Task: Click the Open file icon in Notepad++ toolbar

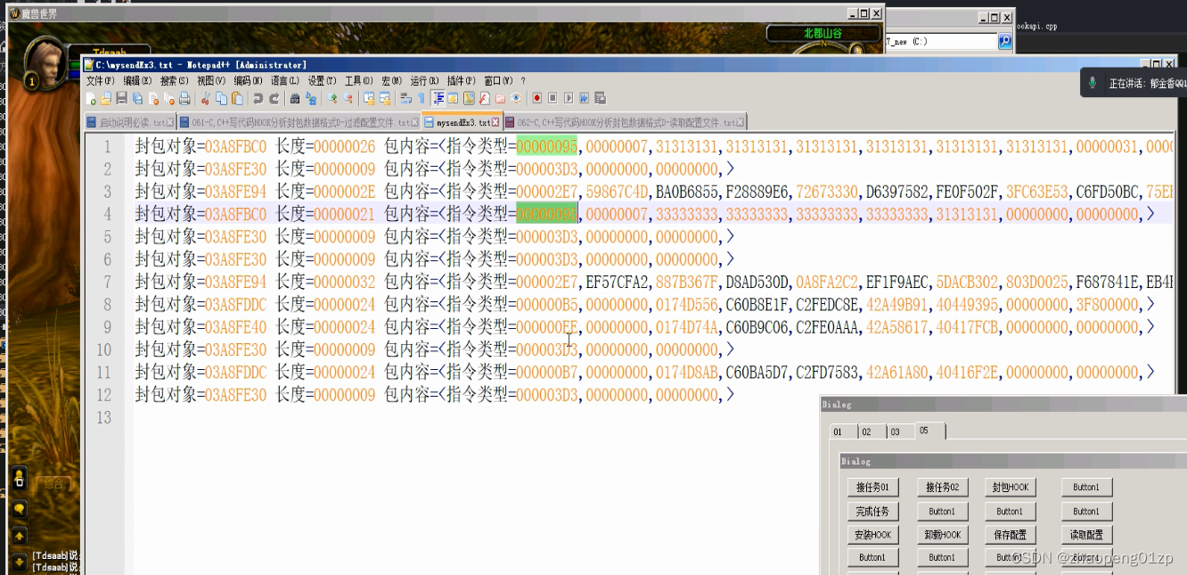Action: tap(106, 98)
